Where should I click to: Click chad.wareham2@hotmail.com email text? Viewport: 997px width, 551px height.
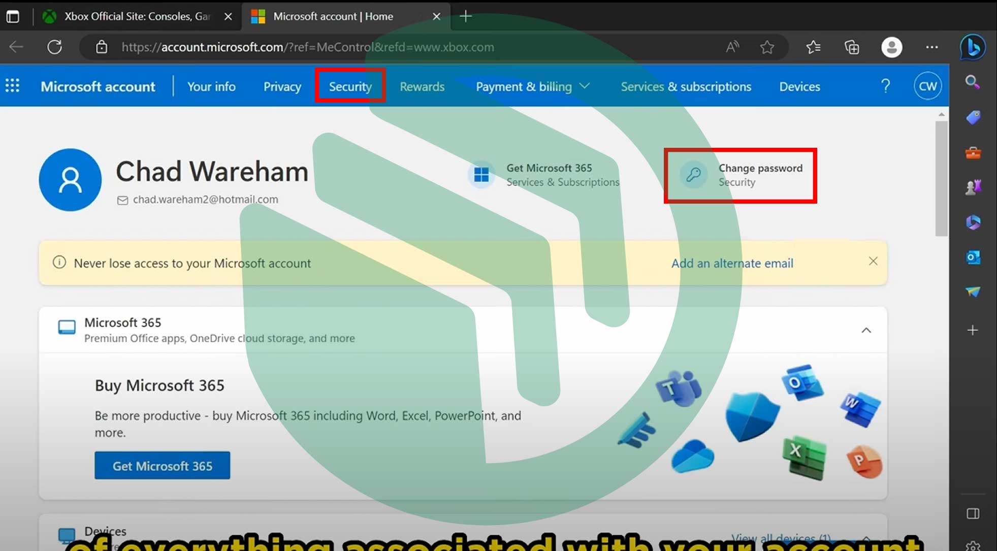coord(205,200)
